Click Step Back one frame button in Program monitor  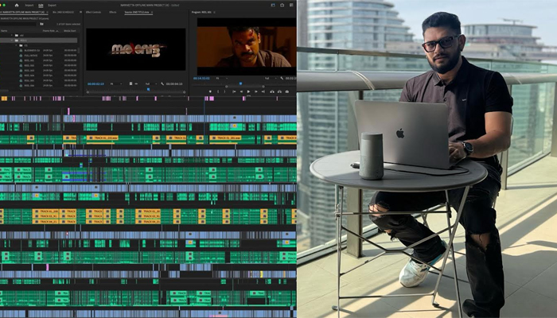coord(240,91)
